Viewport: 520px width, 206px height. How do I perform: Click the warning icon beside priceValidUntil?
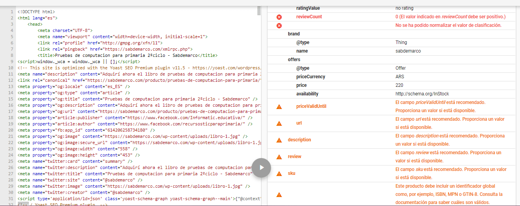coord(279,106)
